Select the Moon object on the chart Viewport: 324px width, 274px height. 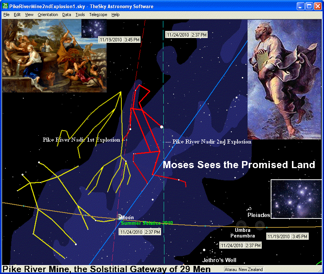click(x=119, y=217)
